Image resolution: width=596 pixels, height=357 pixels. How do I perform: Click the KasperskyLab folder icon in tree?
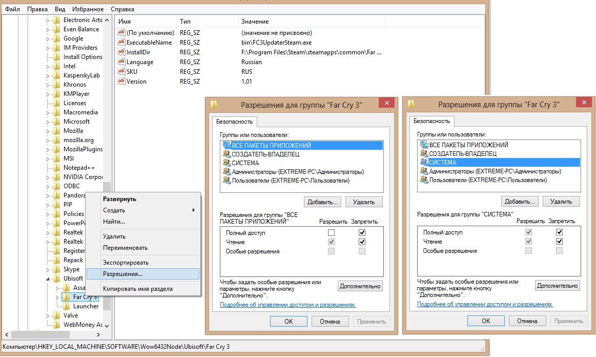click(57, 75)
